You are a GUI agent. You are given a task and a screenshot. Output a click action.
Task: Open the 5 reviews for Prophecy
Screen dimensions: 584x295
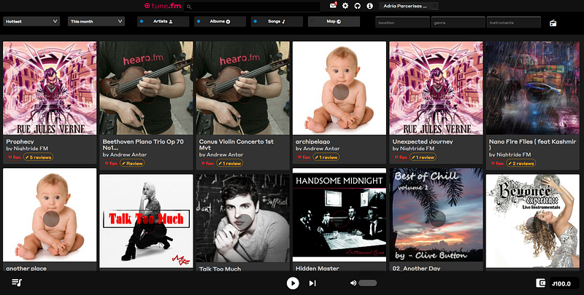pos(39,157)
